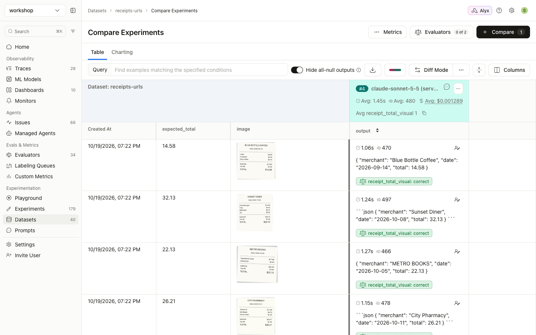This screenshot has height=335, width=536.
Task: Focus the sidebar Search box
Action: (35, 31)
